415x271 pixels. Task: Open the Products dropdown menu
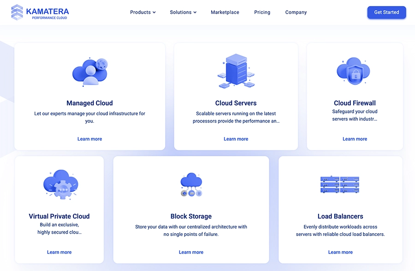coord(142,12)
